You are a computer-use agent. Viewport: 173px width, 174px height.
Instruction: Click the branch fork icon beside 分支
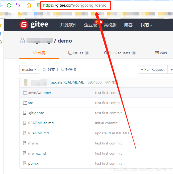pyautogui.click(x=45, y=69)
